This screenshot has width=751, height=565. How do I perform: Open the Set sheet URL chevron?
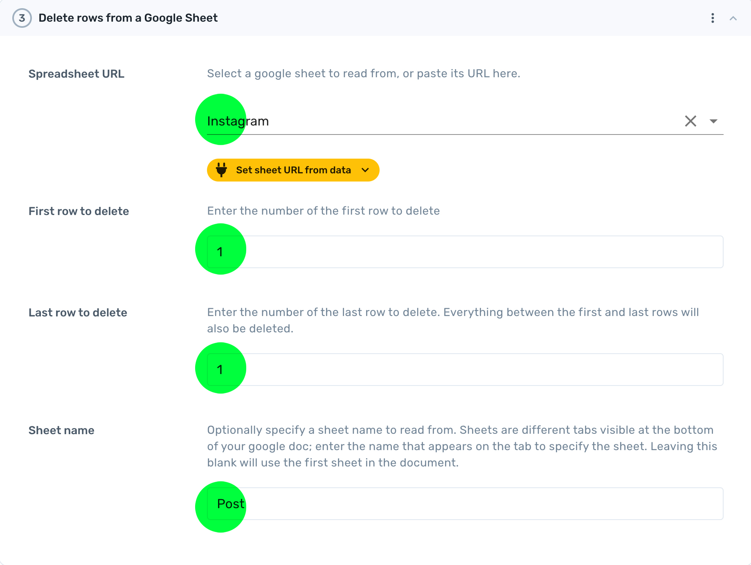365,170
